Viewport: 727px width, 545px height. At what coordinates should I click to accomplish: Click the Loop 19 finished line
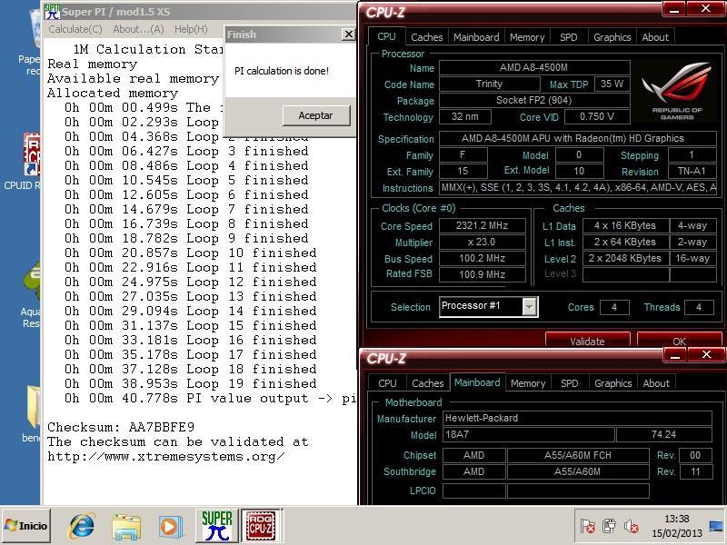point(190,383)
